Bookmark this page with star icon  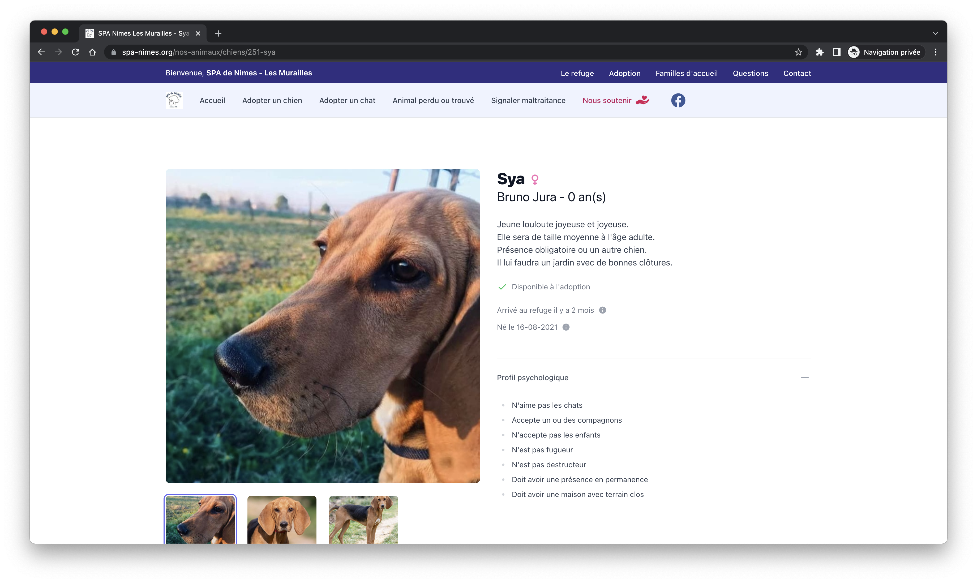(x=798, y=52)
